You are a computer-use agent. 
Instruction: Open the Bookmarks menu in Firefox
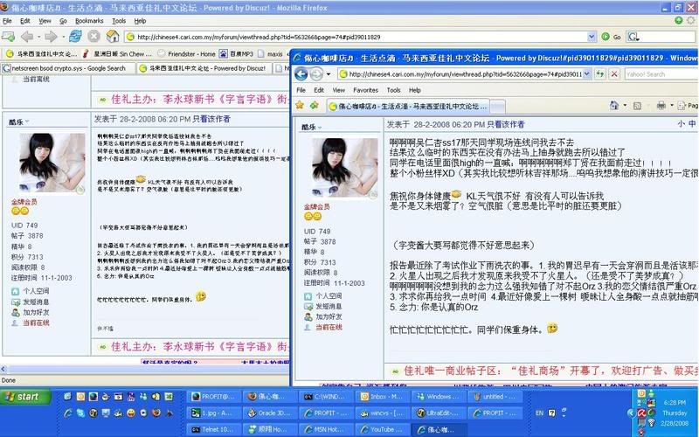click(88, 19)
